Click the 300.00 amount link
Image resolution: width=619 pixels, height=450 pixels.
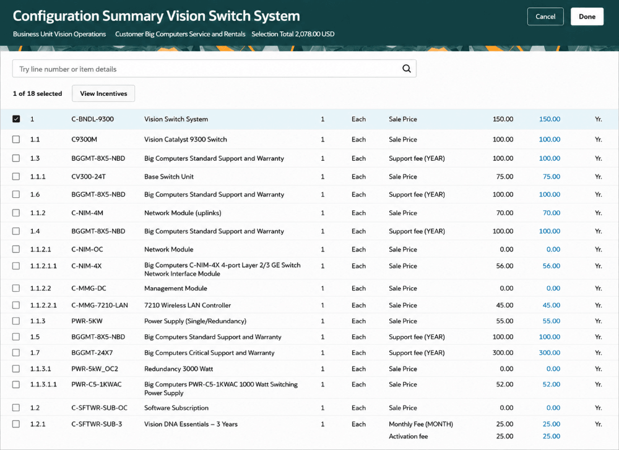pos(550,353)
